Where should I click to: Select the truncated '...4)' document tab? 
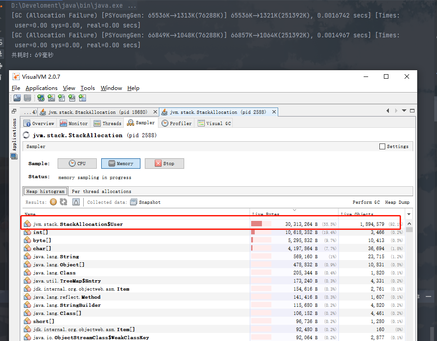30,112
